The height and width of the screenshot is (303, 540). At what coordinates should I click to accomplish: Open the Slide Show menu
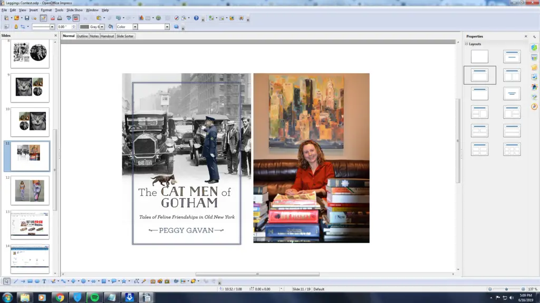pyautogui.click(x=74, y=10)
